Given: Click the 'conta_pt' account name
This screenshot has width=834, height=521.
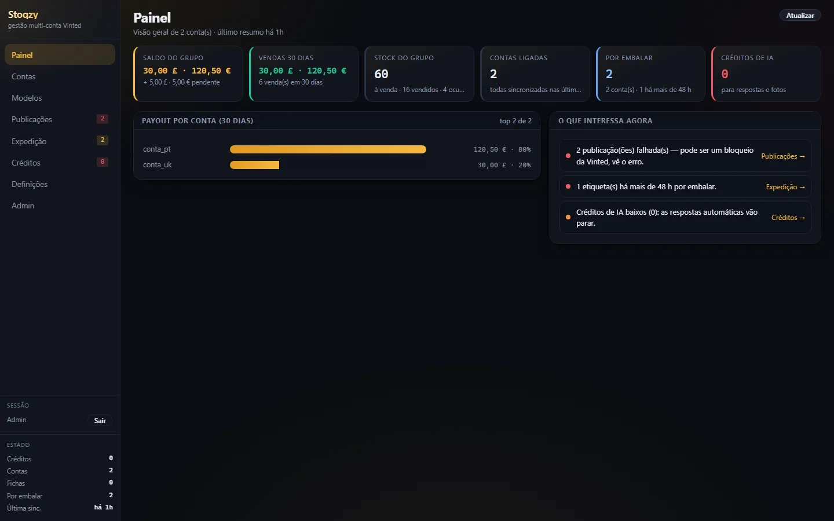Looking at the screenshot, I should click(x=156, y=149).
